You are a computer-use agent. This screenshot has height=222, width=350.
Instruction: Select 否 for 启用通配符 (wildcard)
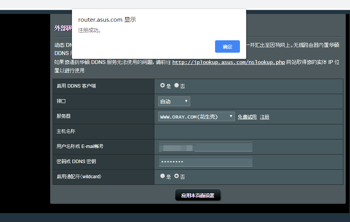pos(177,176)
